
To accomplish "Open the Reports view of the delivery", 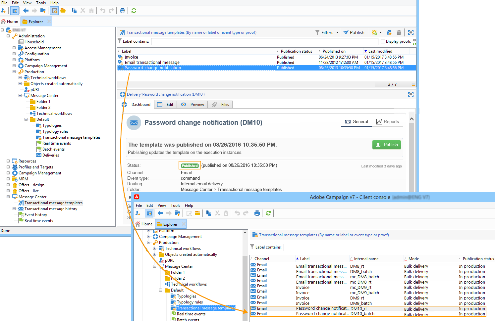I will point(387,122).
